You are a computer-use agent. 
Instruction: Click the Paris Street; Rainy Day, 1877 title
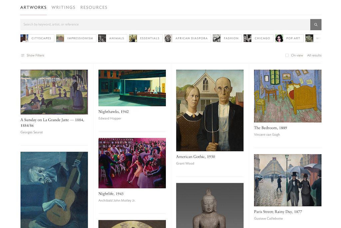pyautogui.click(x=278, y=212)
